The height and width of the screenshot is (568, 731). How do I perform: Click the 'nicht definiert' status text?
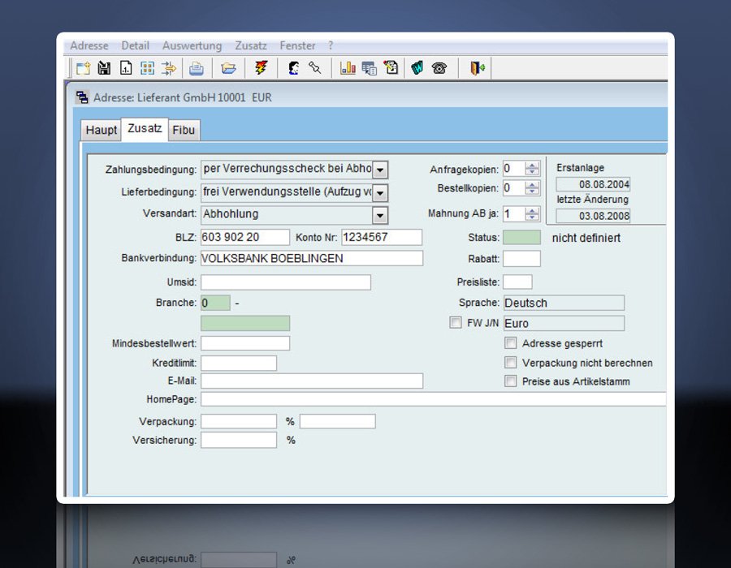click(x=586, y=238)
